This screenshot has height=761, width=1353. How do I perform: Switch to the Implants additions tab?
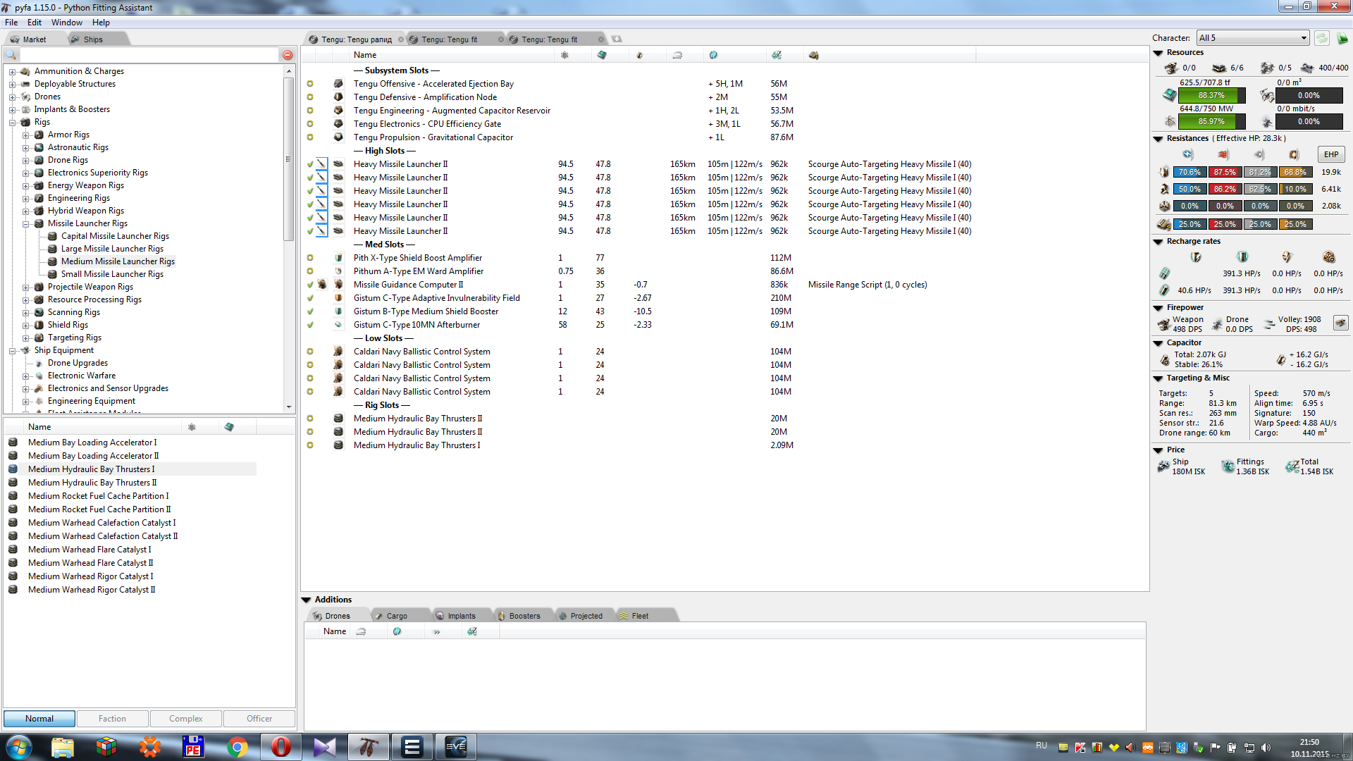[461, 616]
